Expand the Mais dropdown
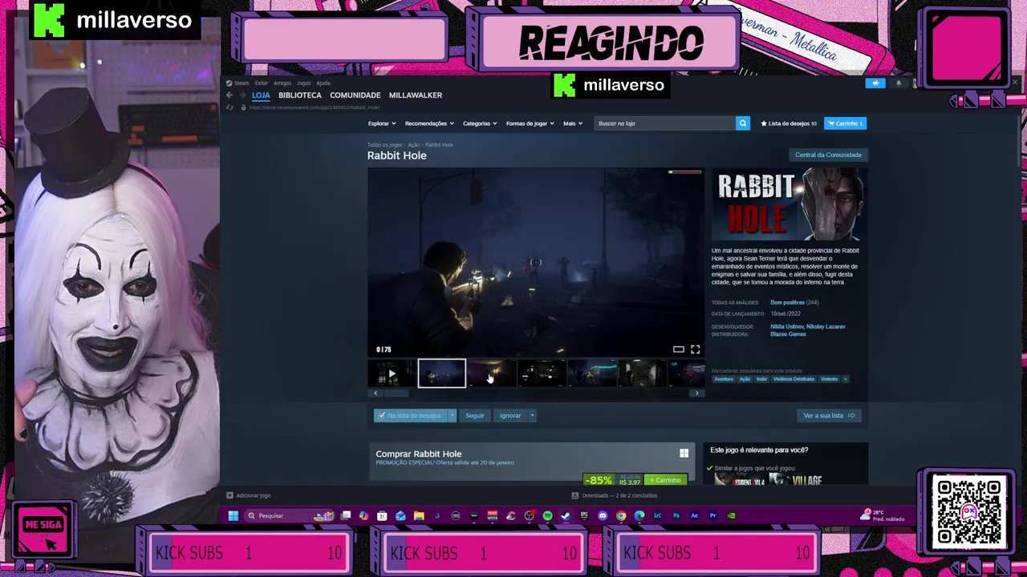Screen dimensions: 1027x577 click(x=572, y=123)
